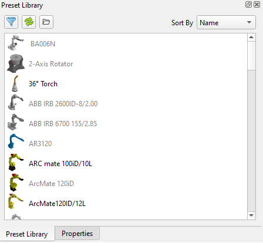Click the scrollbar down arrow
The width and height of the screenshot is (263, 243).
click(251, 215)
